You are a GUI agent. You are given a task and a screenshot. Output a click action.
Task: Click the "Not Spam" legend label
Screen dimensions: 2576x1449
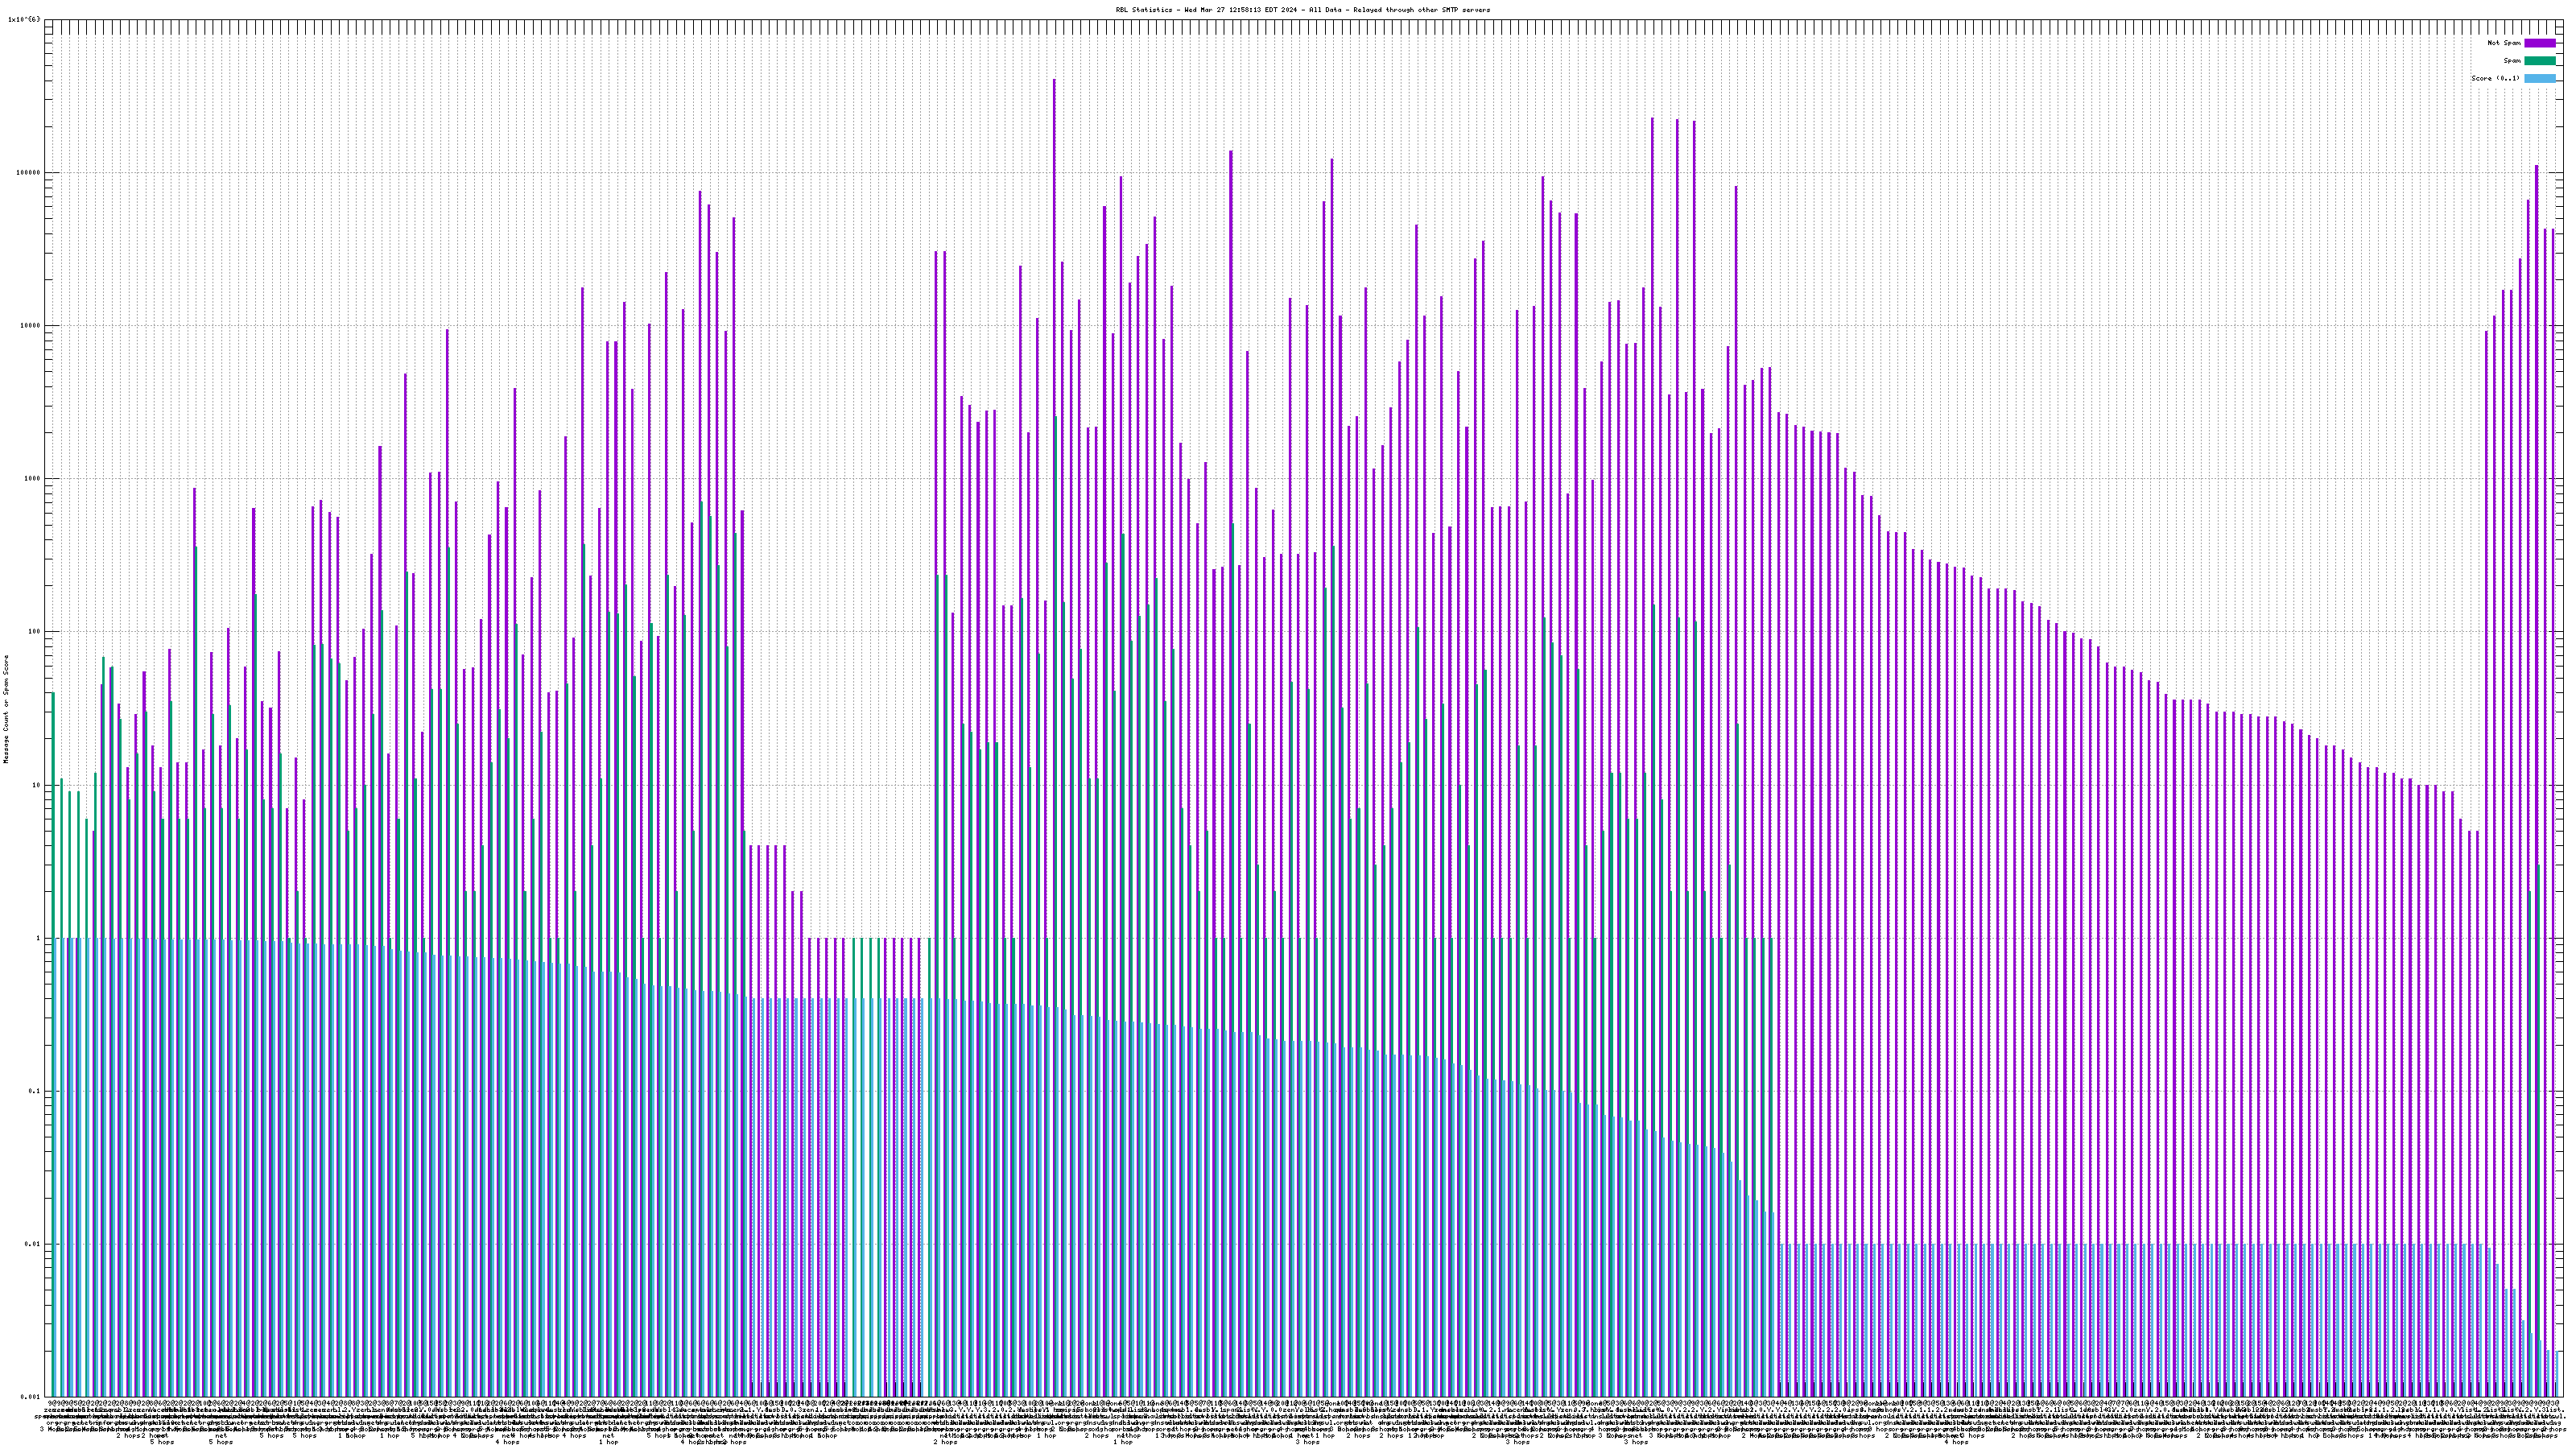coord(2504,43)
